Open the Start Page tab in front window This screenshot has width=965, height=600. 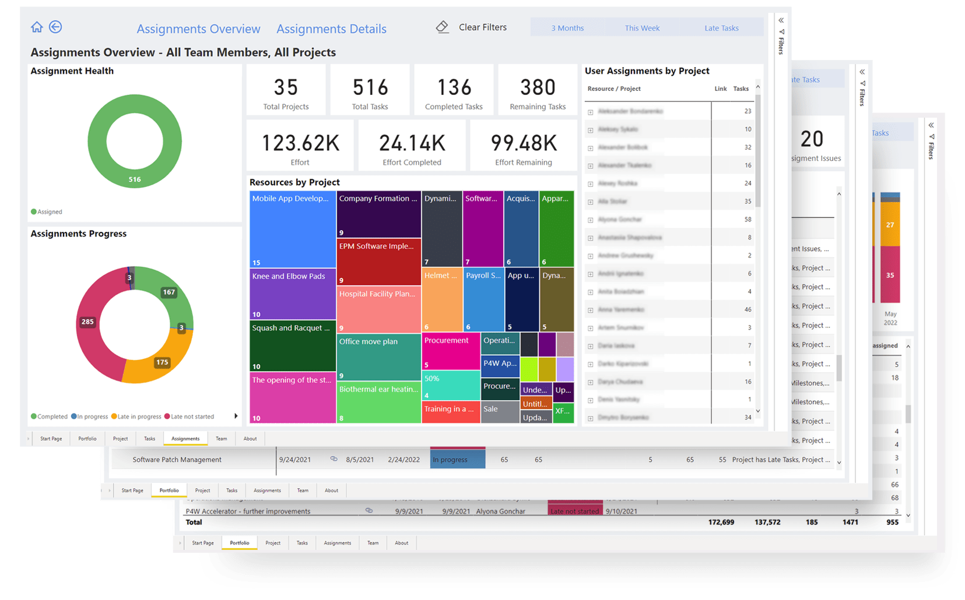point(51,439)
